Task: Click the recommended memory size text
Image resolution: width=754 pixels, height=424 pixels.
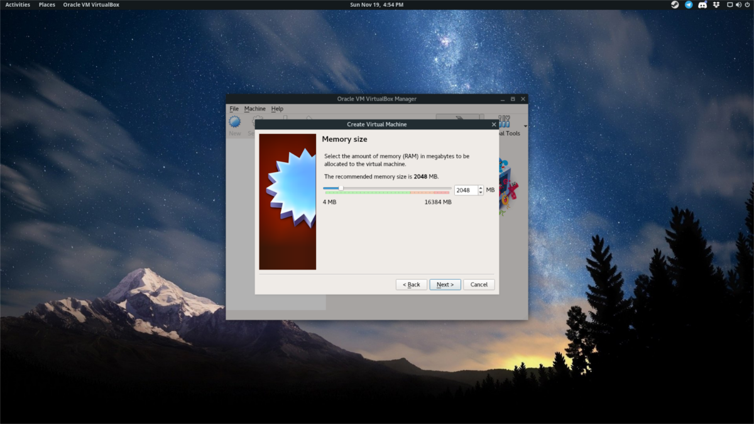Action: [381, 177]
